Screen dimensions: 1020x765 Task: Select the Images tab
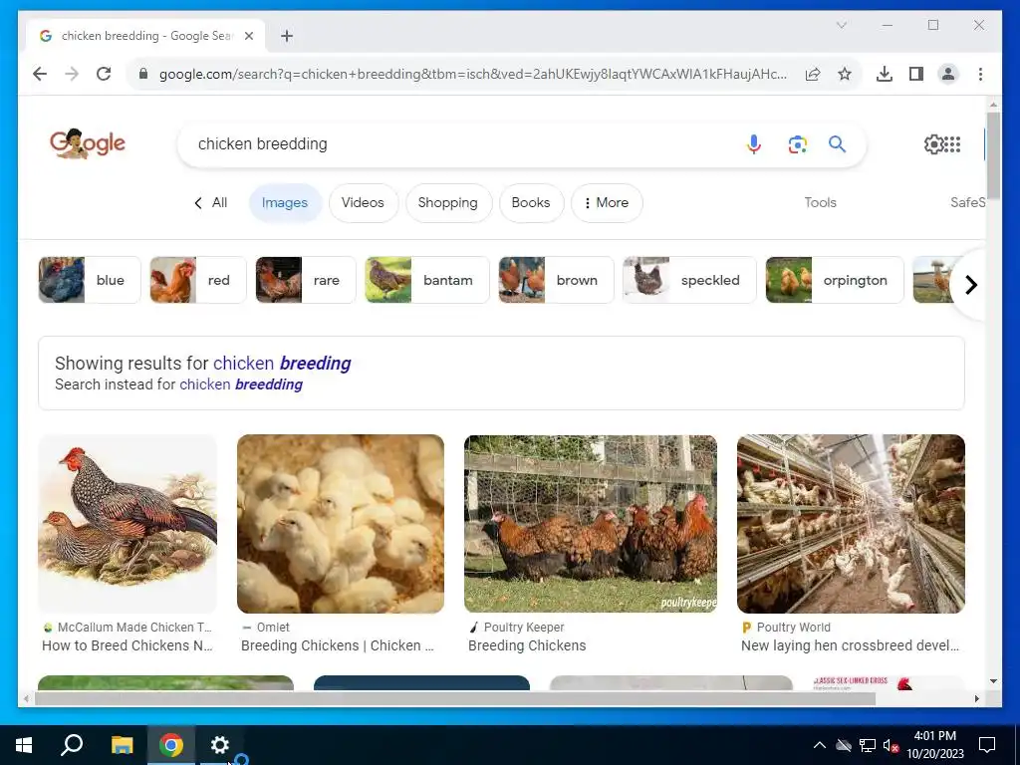pyautogui.click(x=284, y=203)
